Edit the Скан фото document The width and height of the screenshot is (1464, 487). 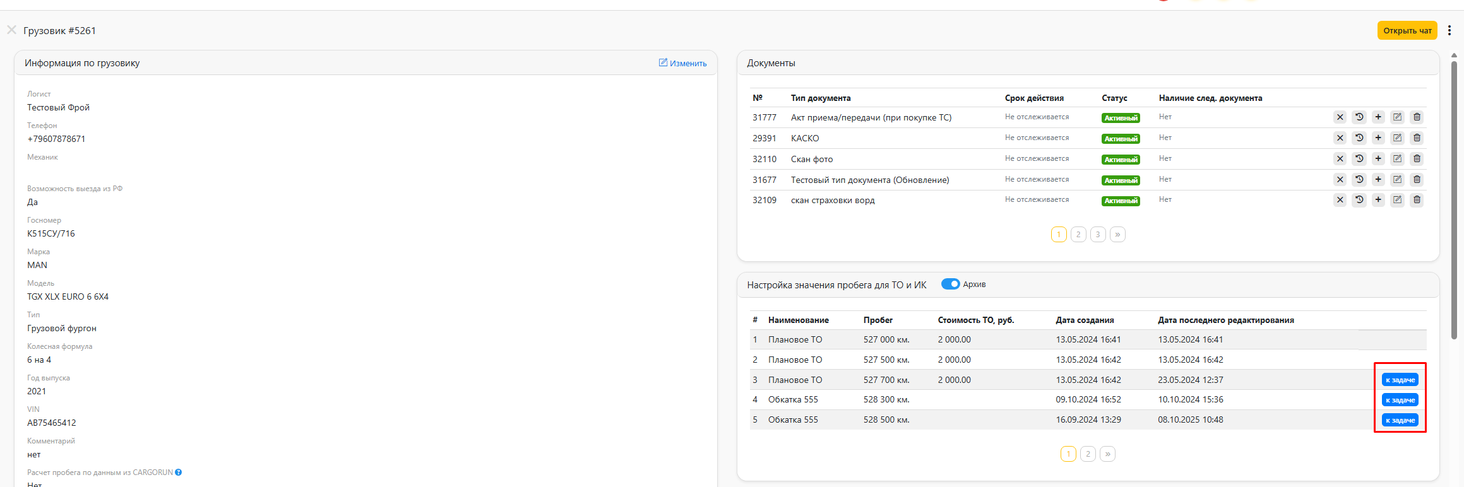(x=1398, y=158)
